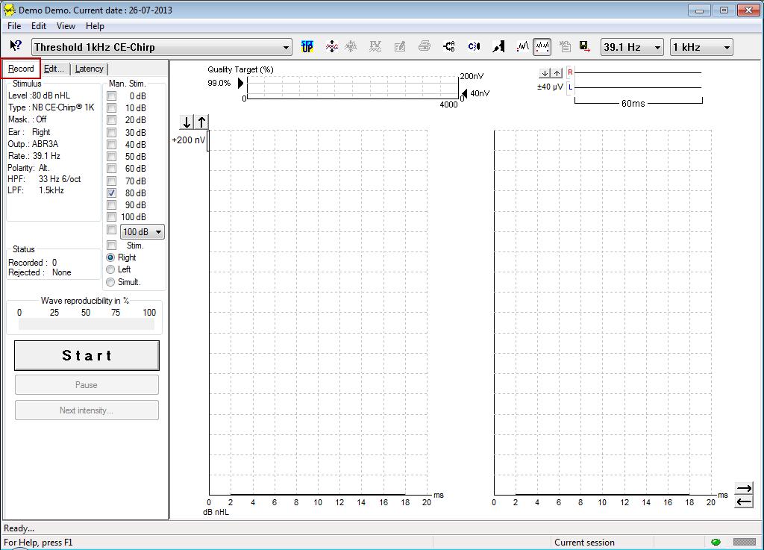Click left arrow at bottom right corner

point(744,501)
